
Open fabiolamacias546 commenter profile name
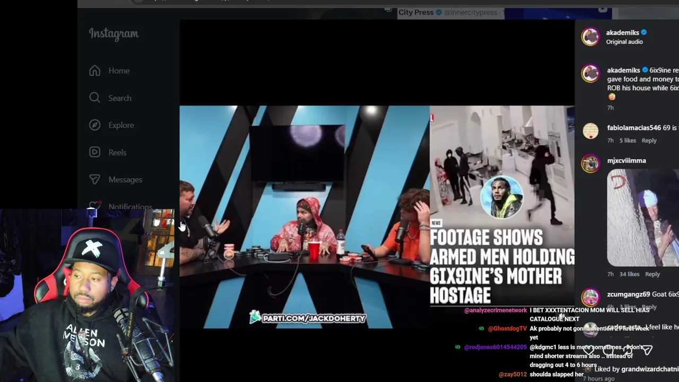(634, 128)
